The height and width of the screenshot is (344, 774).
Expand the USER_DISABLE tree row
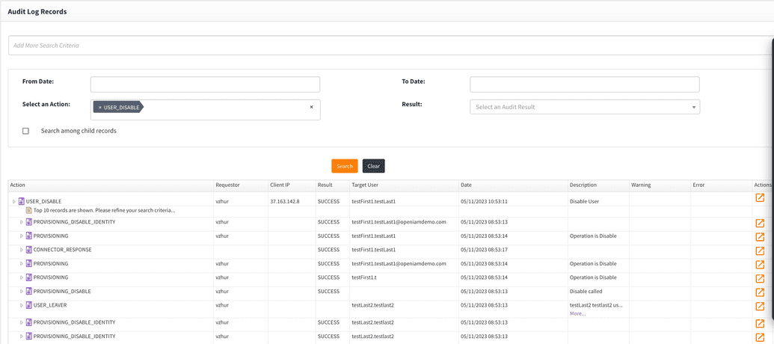(x=13, y=202)
